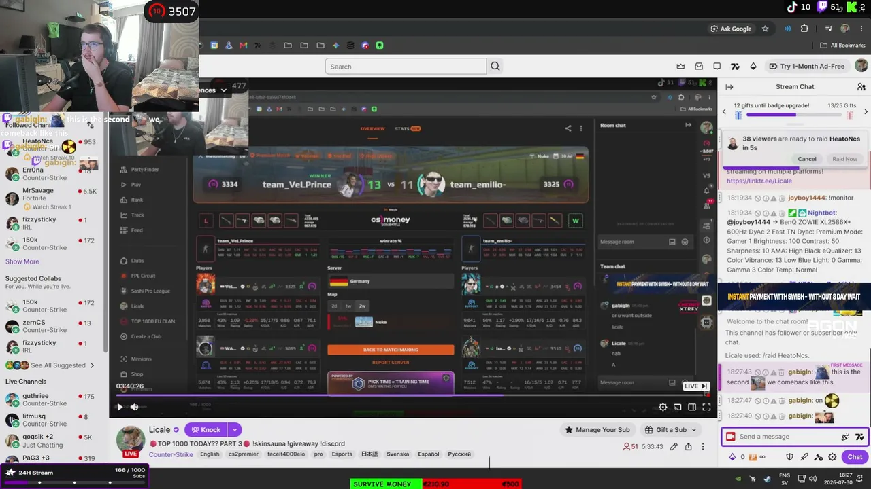Open stream player settings gear

(663, 407)
